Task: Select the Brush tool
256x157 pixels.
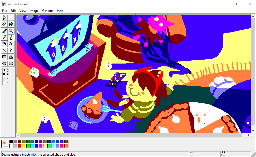Action: (x=11, y=37)
